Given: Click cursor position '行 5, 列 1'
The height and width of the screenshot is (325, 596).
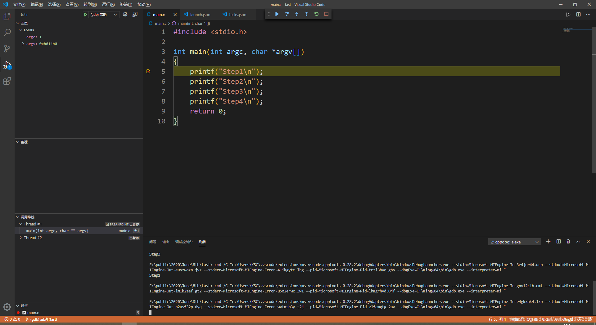Looking at the screenshot, I should 497,319.
